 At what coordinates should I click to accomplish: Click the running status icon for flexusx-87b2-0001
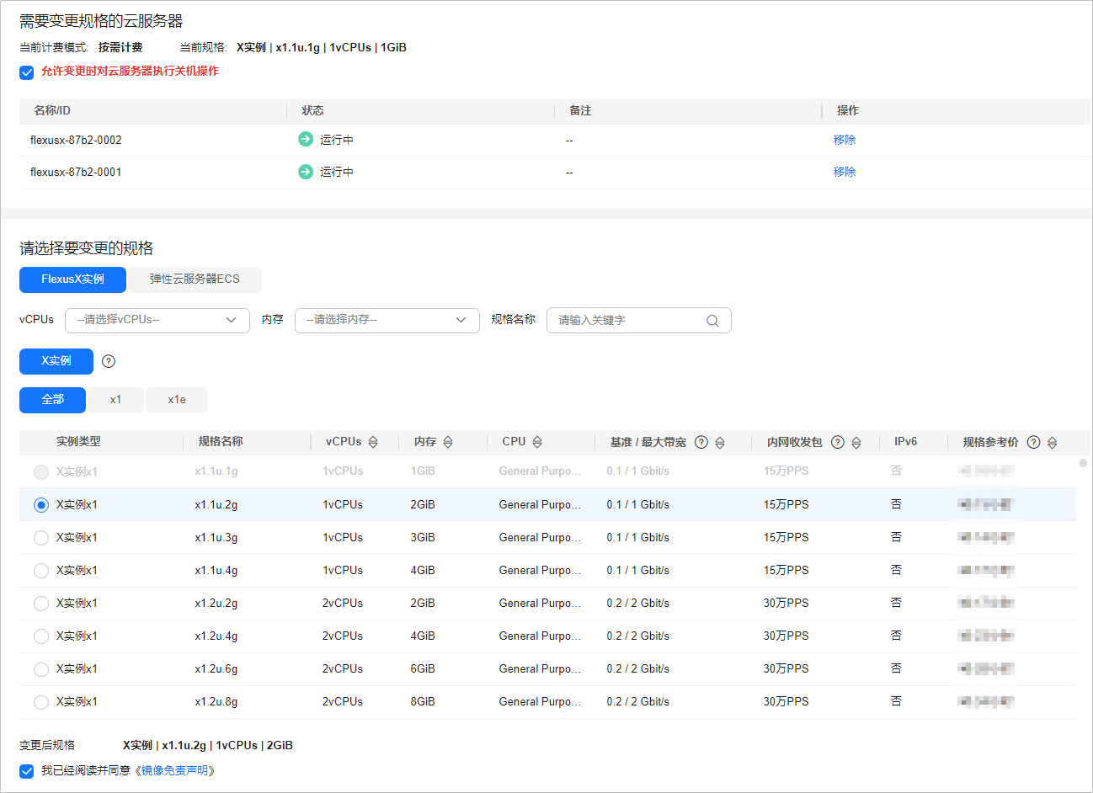pos(306,172)
